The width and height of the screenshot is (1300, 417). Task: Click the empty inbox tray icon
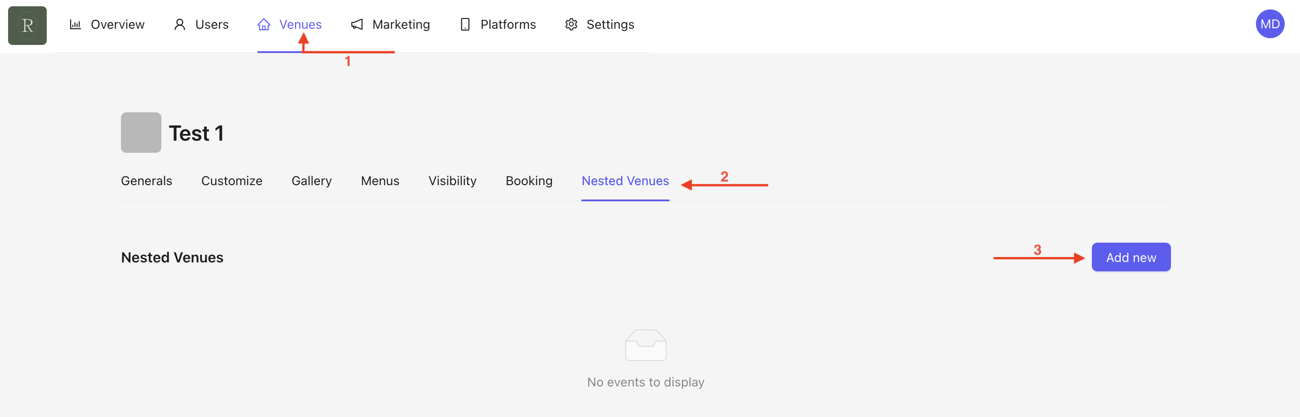click(x=646, y=345)
